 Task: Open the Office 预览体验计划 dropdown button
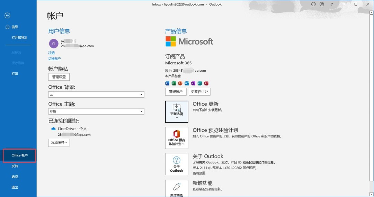(x=177, y=138)
